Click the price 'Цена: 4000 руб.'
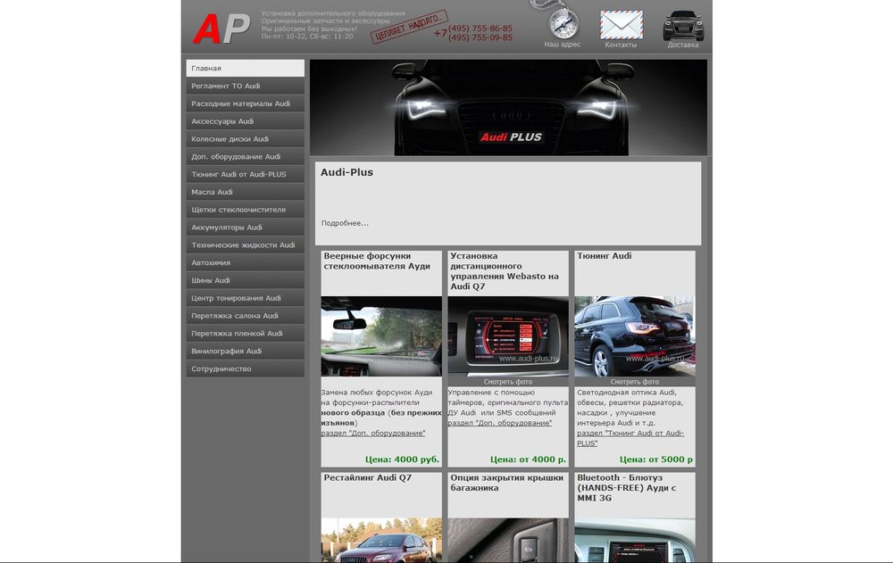 (x=402, y=460)
